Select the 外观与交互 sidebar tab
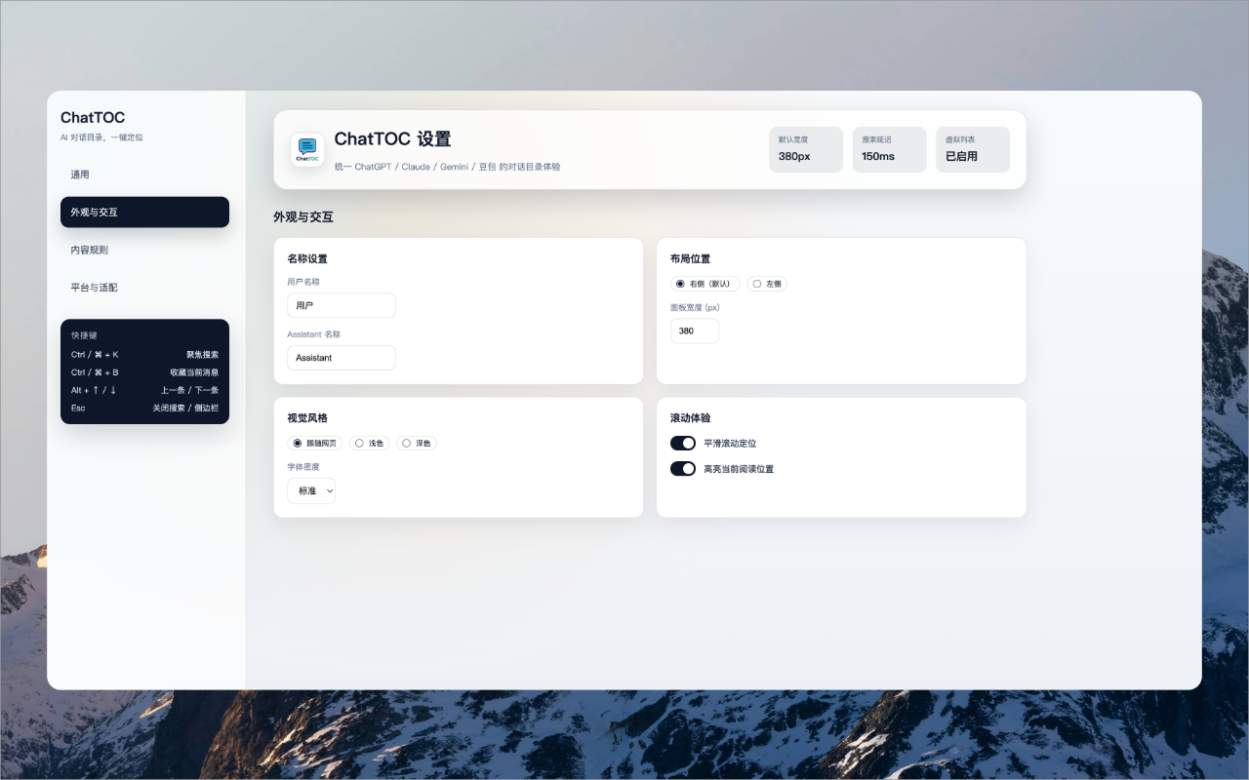 pyautogui.click(x=144, y=212)
